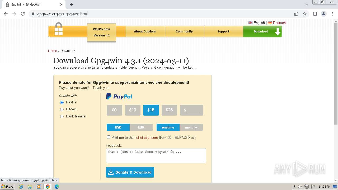
Task: Click the network tray icon
Action: click(306, 187)
